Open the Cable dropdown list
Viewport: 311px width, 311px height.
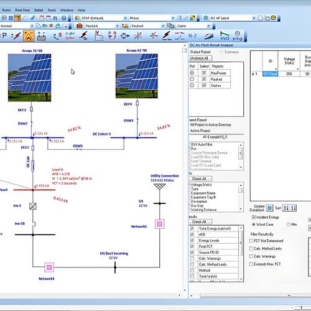point(208,26)
